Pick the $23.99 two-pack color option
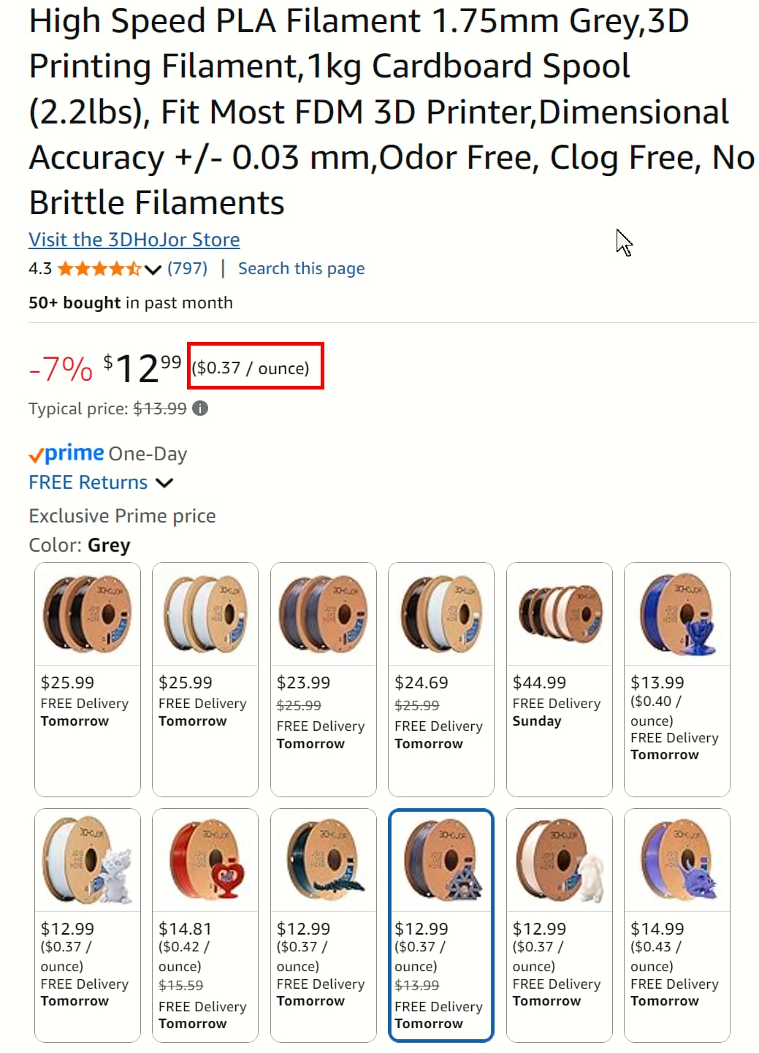 [324, 679]
